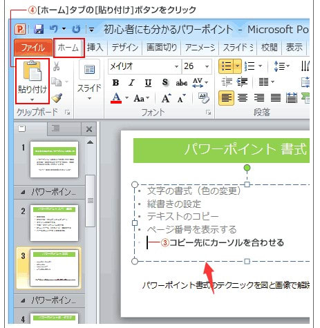Select the Format Painter brush icon
The height and width of the screenshot is (328, 320).
tap(57, 98)
